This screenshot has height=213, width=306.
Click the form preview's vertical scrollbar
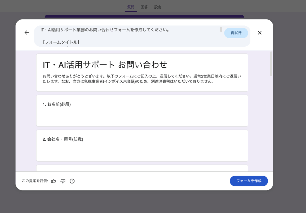coord(271,63)
